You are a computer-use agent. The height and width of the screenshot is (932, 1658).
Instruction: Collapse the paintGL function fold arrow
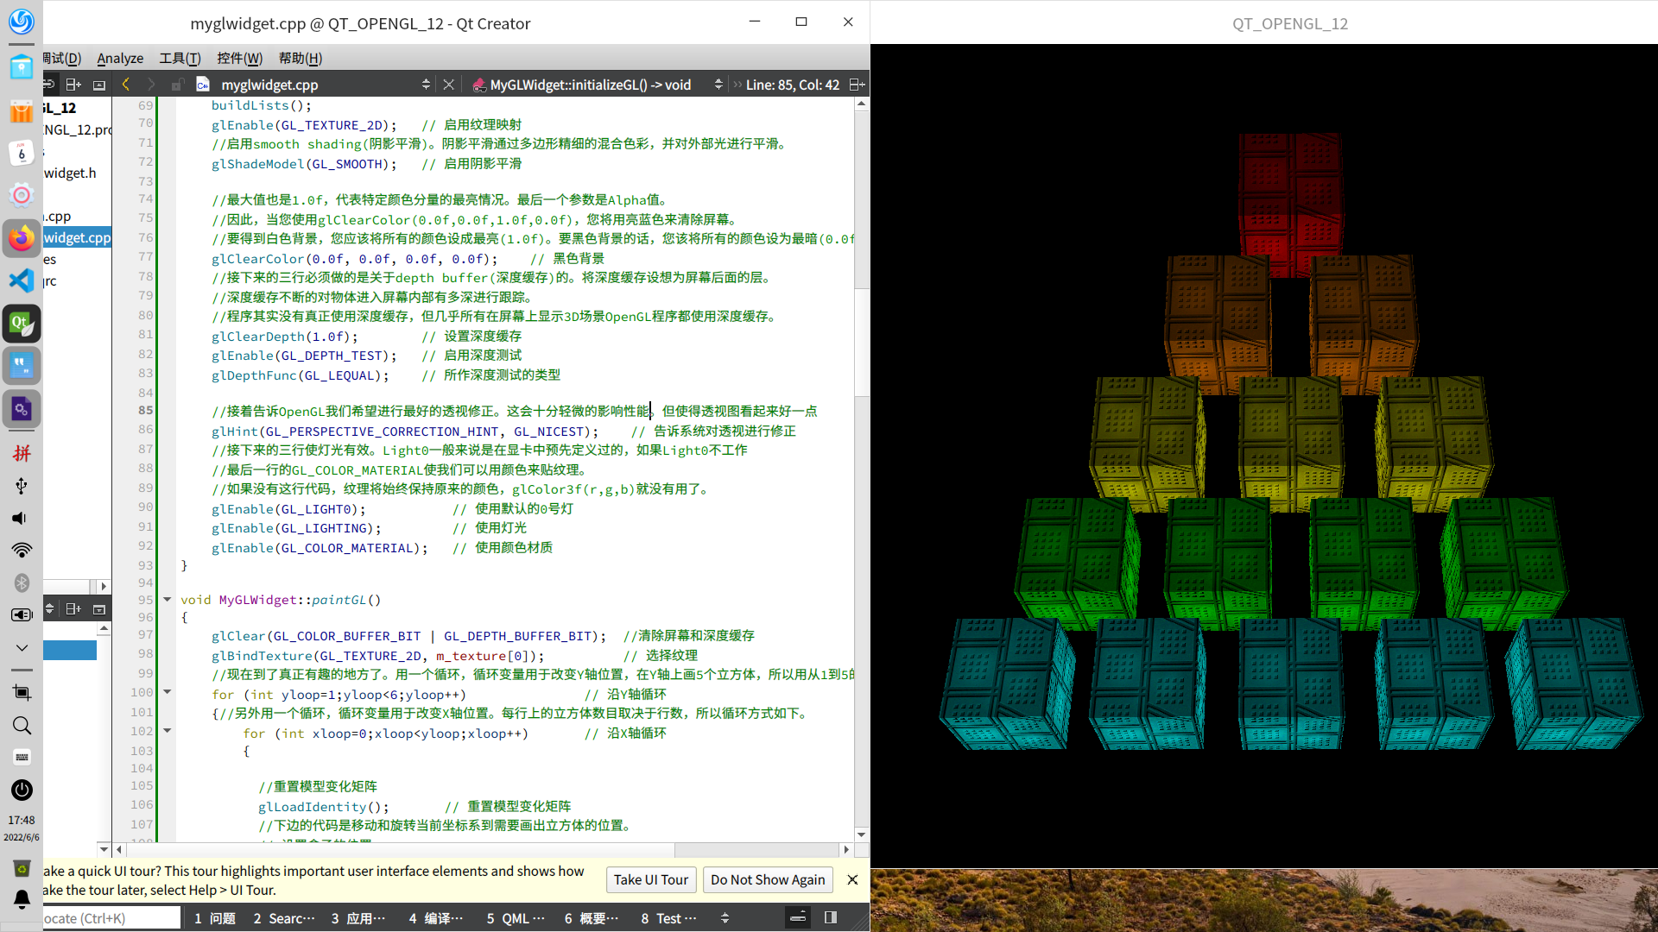click(168, 599)
